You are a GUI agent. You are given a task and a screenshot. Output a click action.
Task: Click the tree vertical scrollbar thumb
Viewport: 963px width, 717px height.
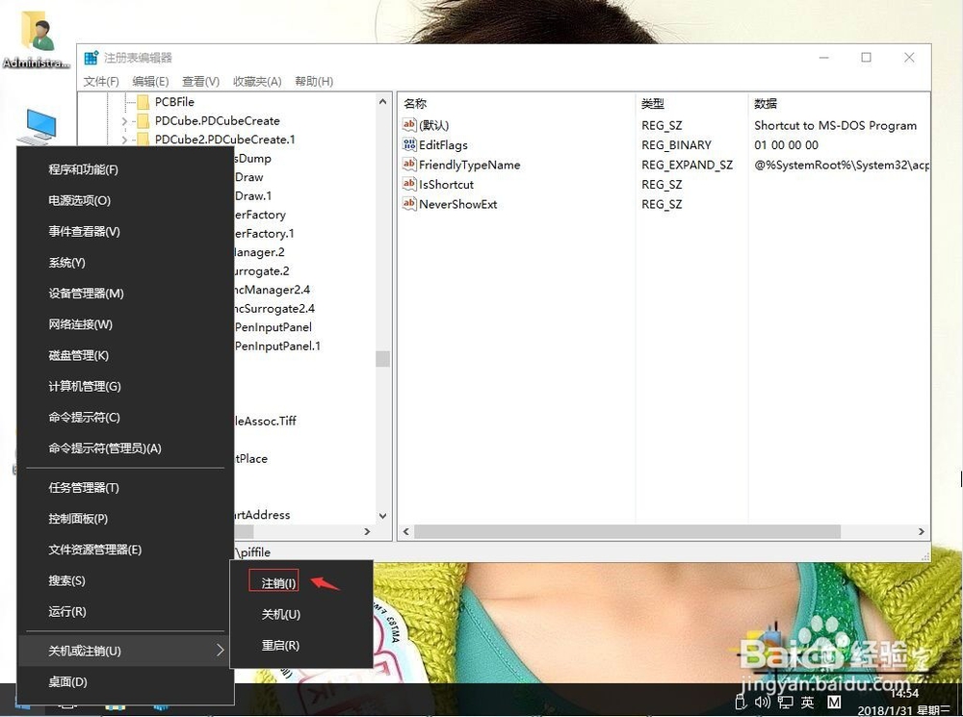[382, 358]
